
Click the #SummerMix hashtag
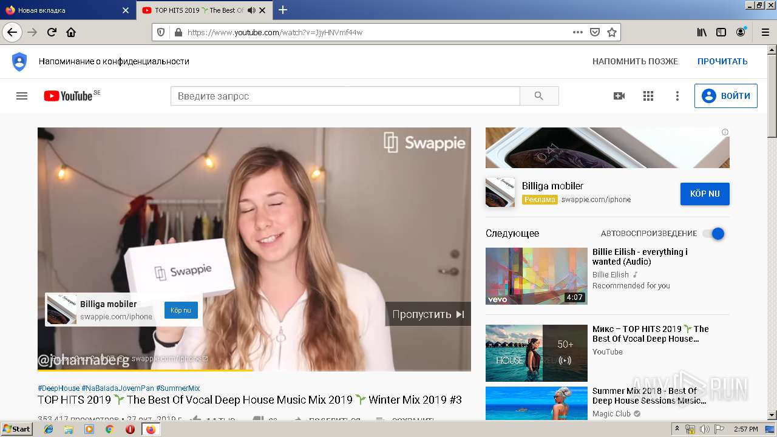pos(178,388)
